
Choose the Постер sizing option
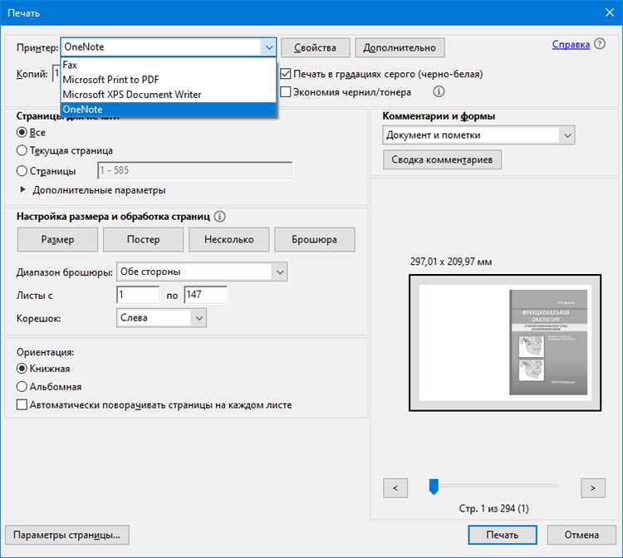(144, 239)
